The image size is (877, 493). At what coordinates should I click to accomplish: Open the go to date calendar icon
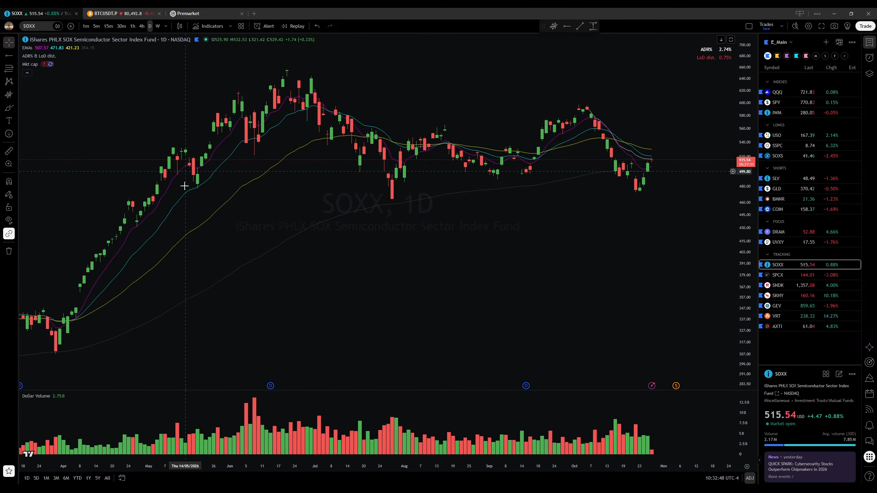click(122, 478)
